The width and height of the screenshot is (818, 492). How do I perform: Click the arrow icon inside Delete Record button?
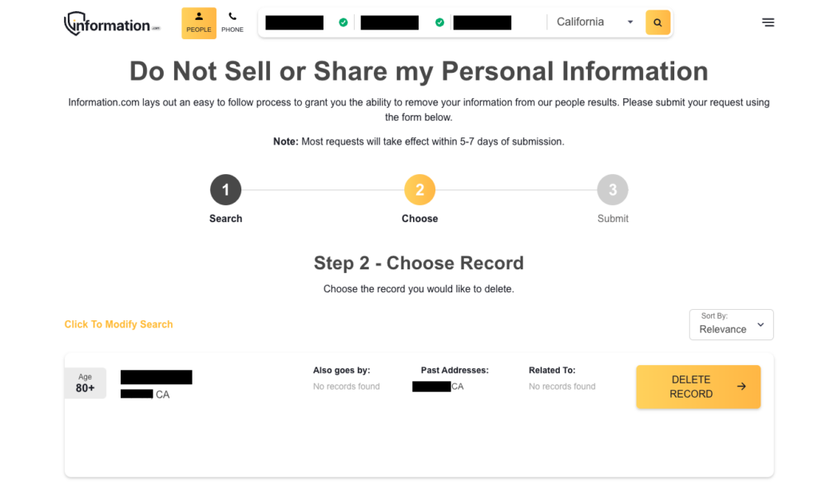pos(741,387)
